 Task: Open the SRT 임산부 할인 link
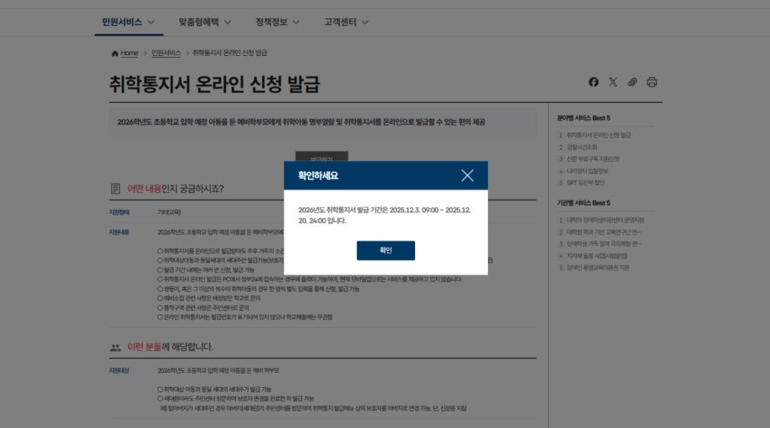click(x=585, y=183)
